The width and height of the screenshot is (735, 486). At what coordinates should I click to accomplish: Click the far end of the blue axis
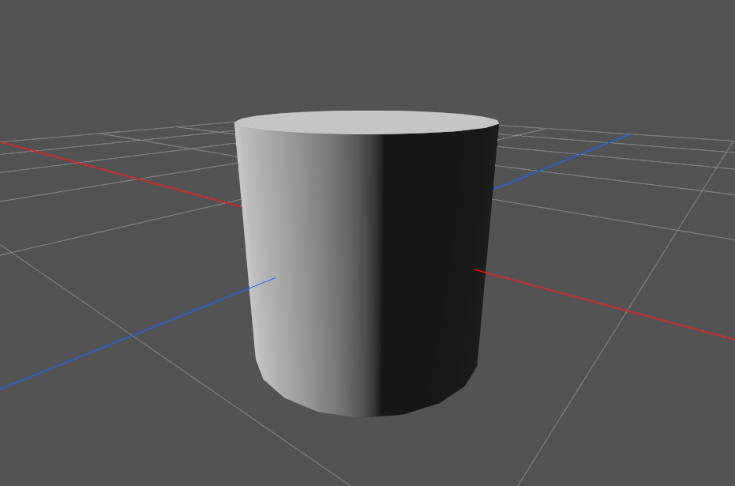[x=628, y=135]
